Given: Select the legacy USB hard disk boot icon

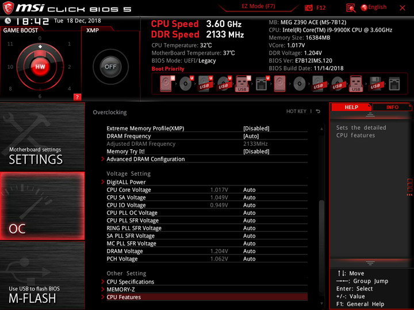Looking at the screenshot, I should (x=318, y=84).
